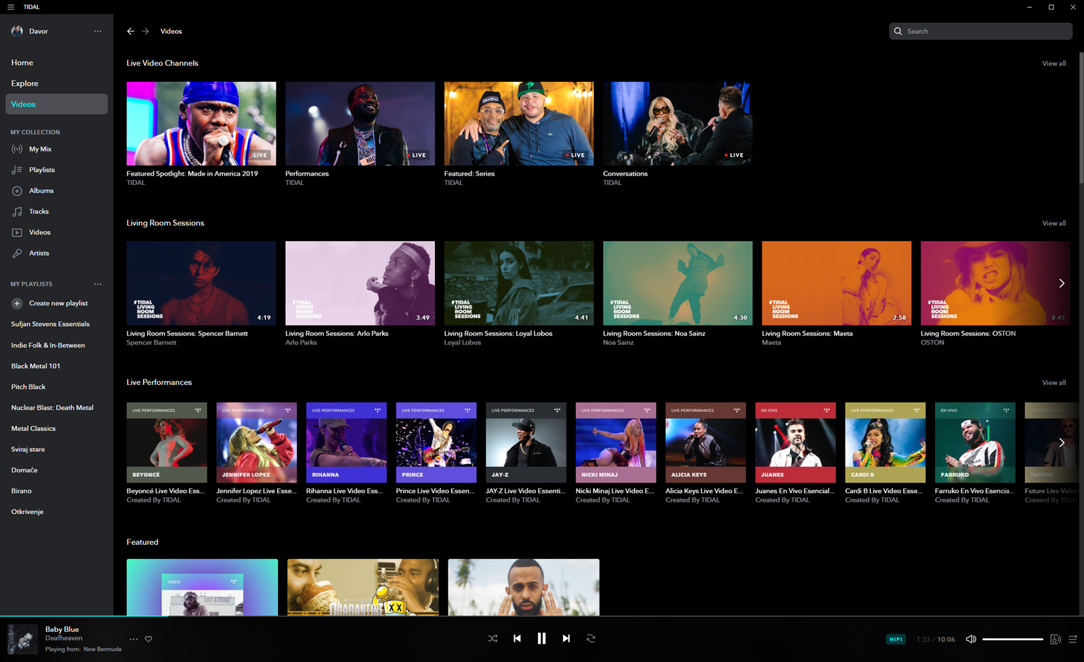Pause the current track
1084x662 pixels.
pos(541,638)
